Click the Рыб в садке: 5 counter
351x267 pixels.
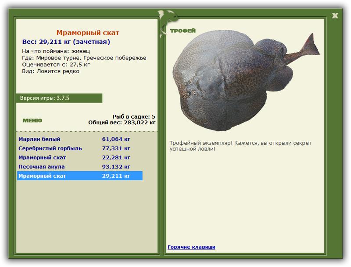[x=134, y=116]
